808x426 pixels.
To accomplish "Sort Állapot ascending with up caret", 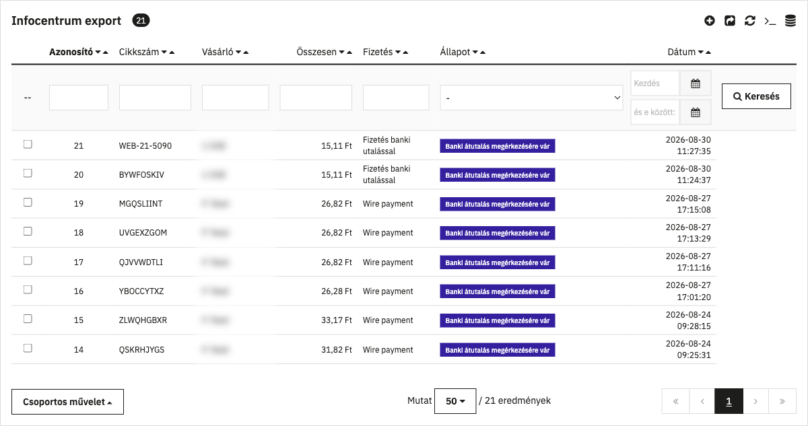I will [483, 52].
